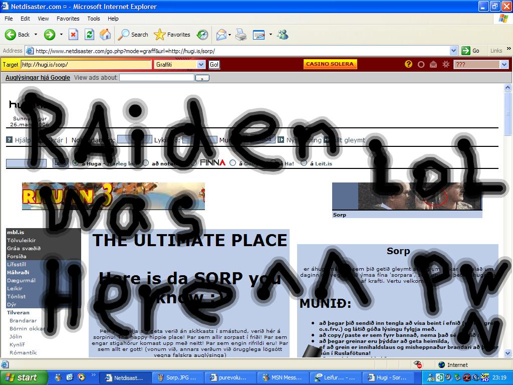The height and width of the screenshot is (385, 513).
Task: Expand the Links toolbar chevron
Action: coord(509,49)
